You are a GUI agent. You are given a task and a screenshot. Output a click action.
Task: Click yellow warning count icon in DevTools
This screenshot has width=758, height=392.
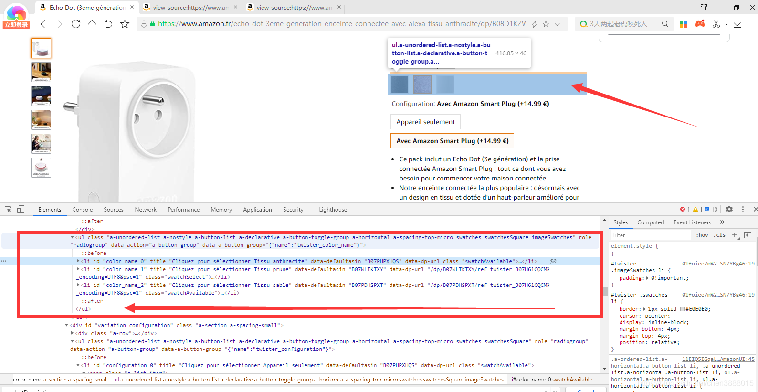695,209
